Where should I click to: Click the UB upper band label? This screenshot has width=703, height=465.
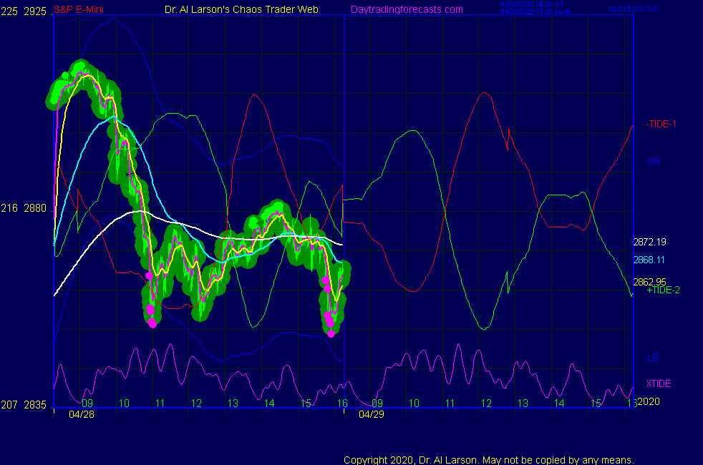coord(653,161)
